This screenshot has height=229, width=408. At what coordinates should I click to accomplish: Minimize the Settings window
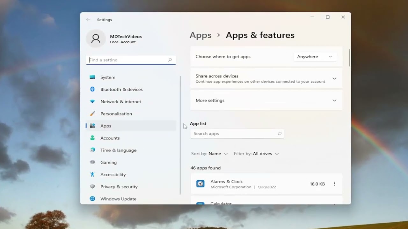point(312,17)
